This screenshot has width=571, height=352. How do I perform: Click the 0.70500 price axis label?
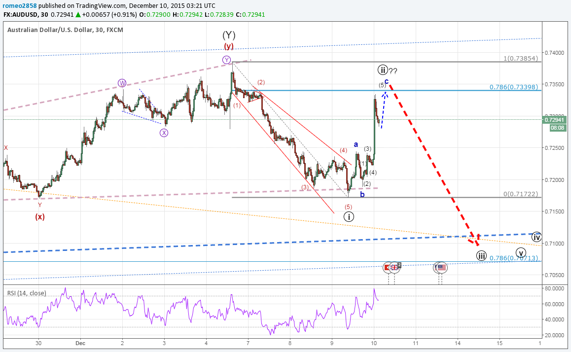pyautogui.click(x=555, y=275)
